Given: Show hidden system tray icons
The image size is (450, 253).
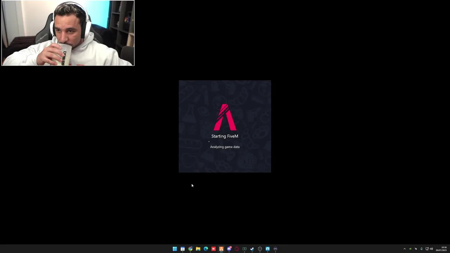Looking at the screenshot, I should [404, 249].
